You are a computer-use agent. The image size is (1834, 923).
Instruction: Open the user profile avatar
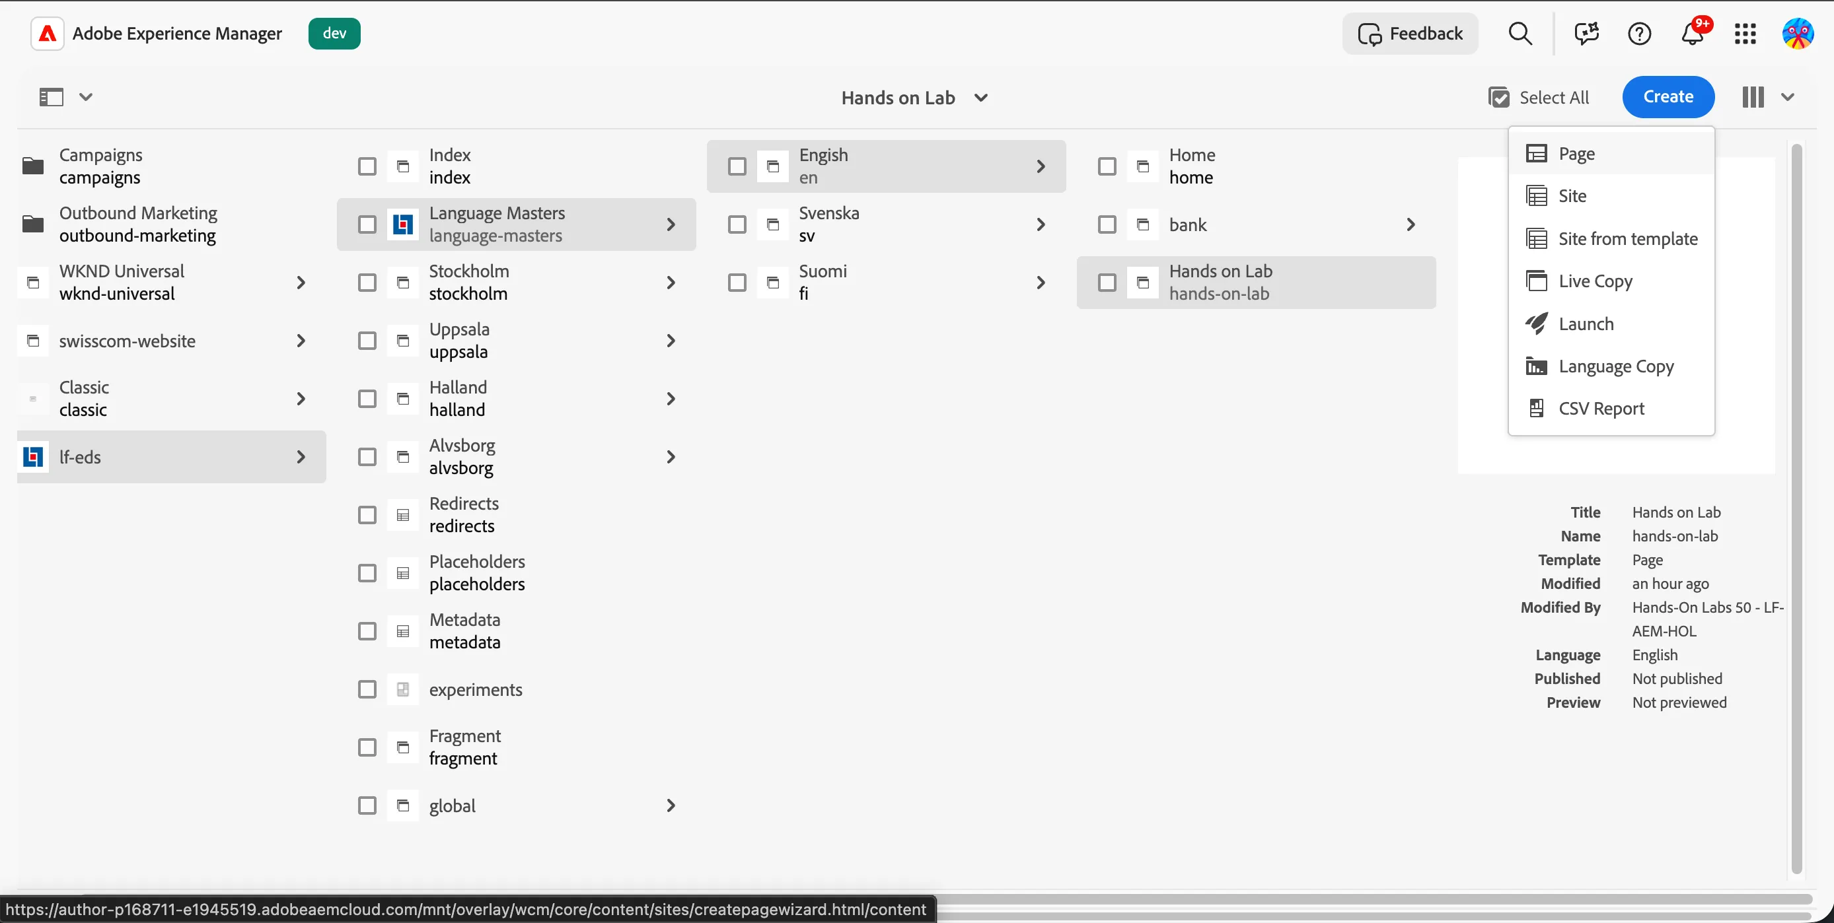1798,34
